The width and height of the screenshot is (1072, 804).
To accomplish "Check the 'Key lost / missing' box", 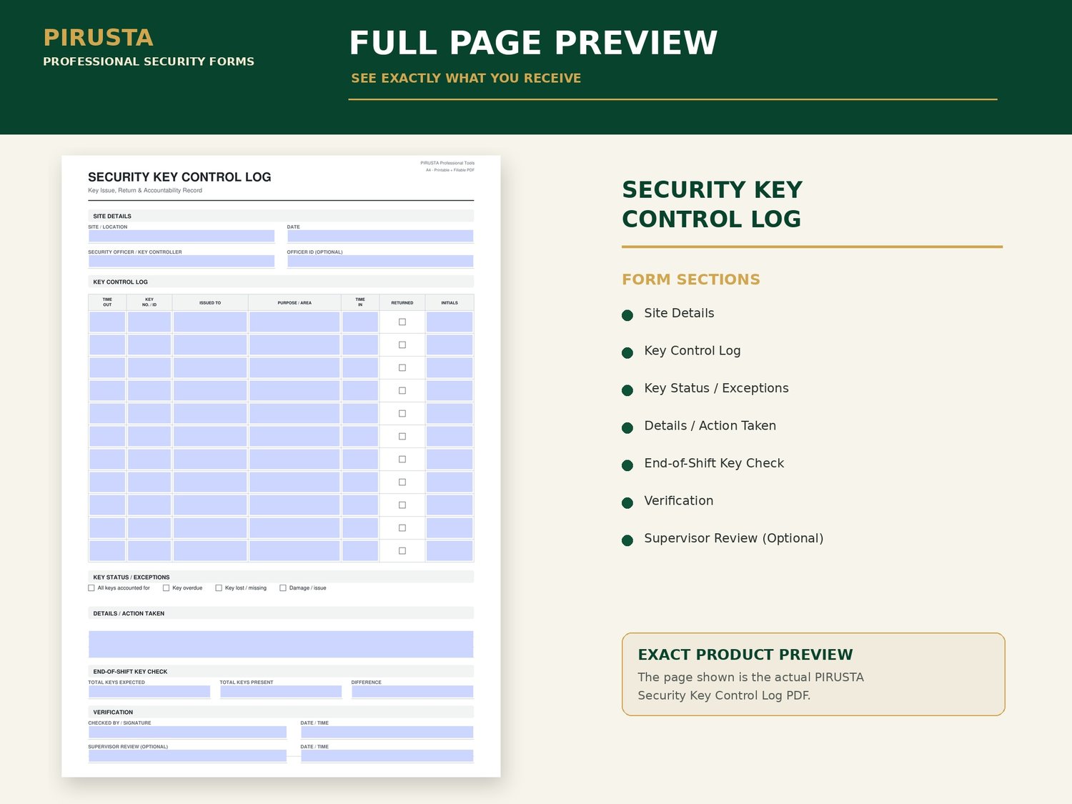I will click(x=219, y=588).
